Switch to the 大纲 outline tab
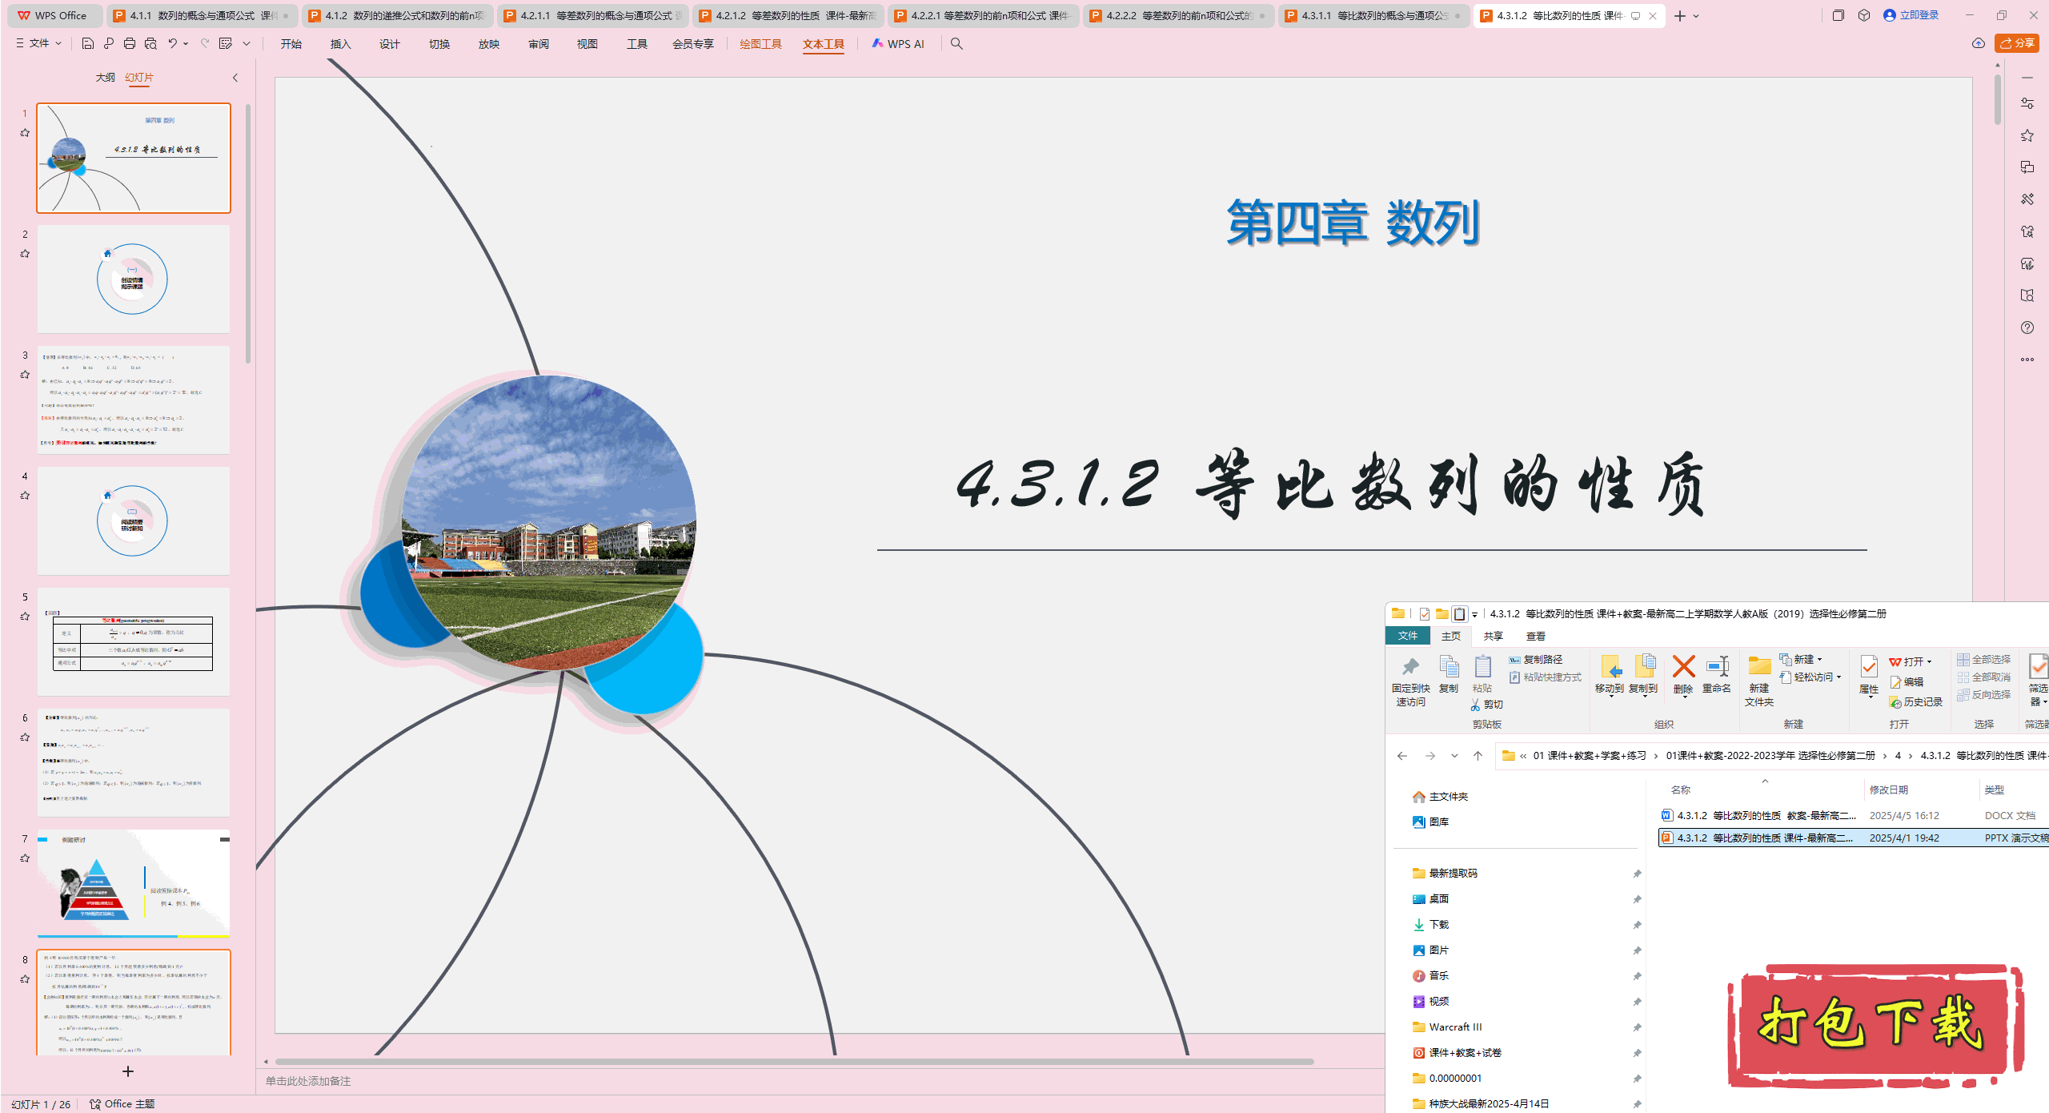The height and width of the screenshot is (1113, 2049). pyautogui.click(x=106, y=78)
